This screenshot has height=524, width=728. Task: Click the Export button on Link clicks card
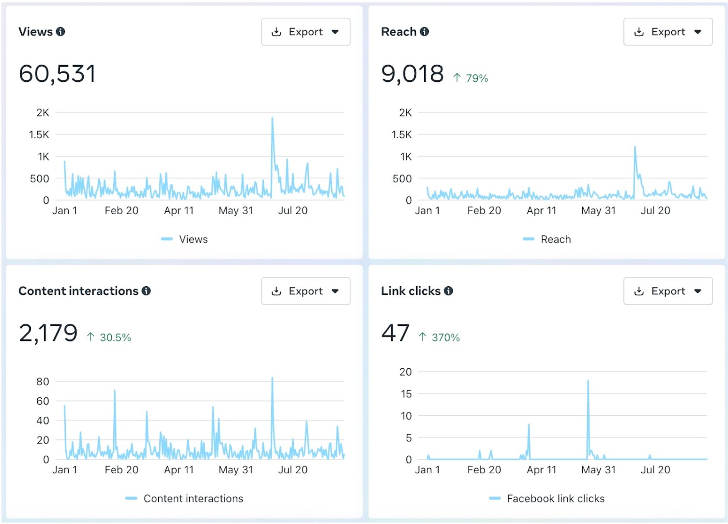click(x=667, y=291)
